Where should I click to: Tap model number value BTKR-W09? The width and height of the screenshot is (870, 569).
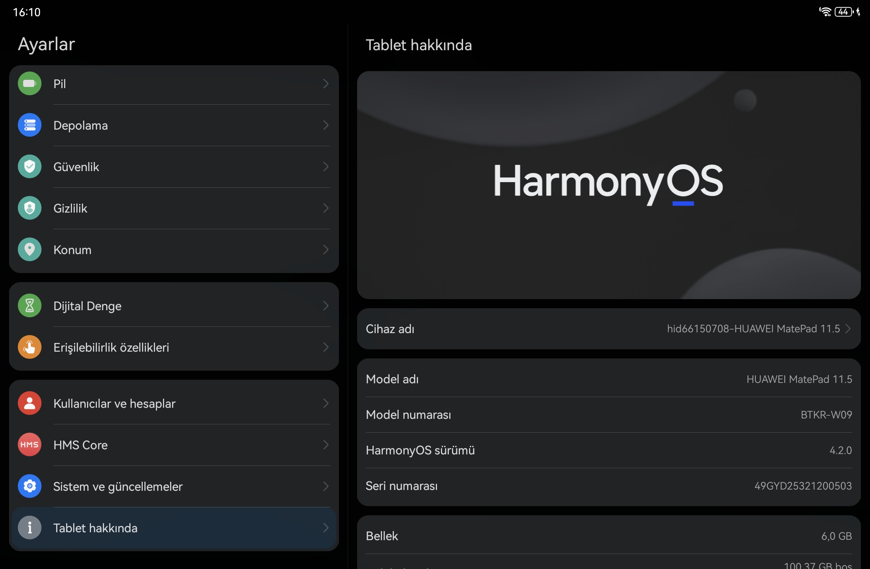tap(826, 415)
